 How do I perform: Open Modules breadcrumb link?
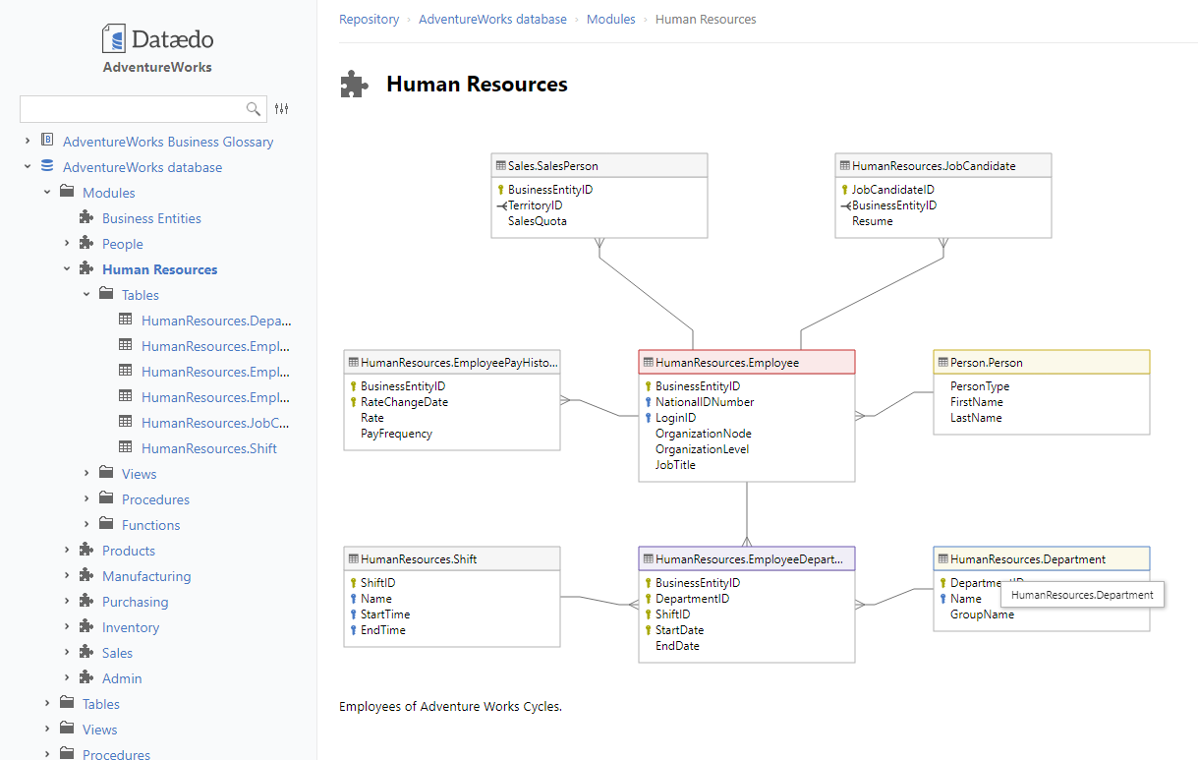[x=611, y=19]
